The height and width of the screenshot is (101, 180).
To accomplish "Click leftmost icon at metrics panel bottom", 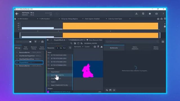I will point(107,90).
